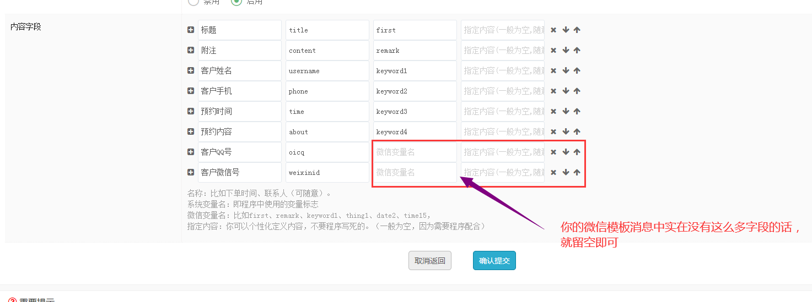The height and width of the screenshot is (302, 812).
Task: Move the 预约内容 row up
Action: tap(577, 132)
